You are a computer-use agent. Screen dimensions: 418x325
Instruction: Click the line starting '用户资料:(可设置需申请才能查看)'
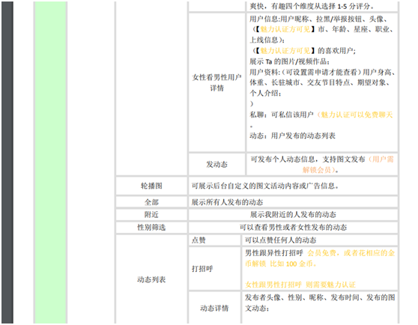coord(322,72)
